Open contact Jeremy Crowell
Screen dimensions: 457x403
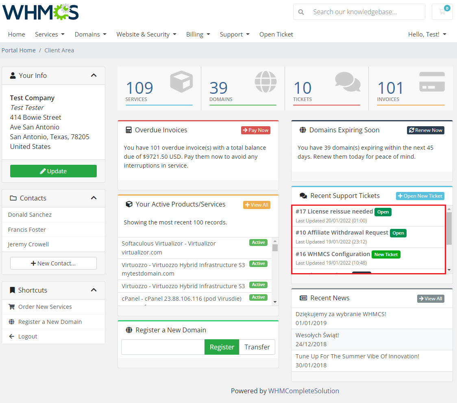28,244
